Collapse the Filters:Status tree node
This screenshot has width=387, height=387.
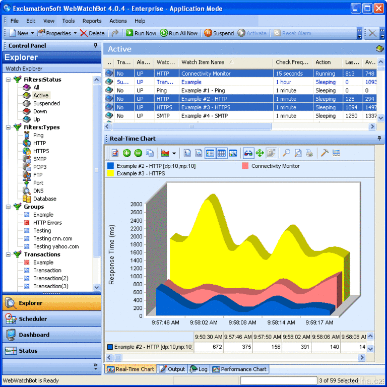click(x=8, y=80)
